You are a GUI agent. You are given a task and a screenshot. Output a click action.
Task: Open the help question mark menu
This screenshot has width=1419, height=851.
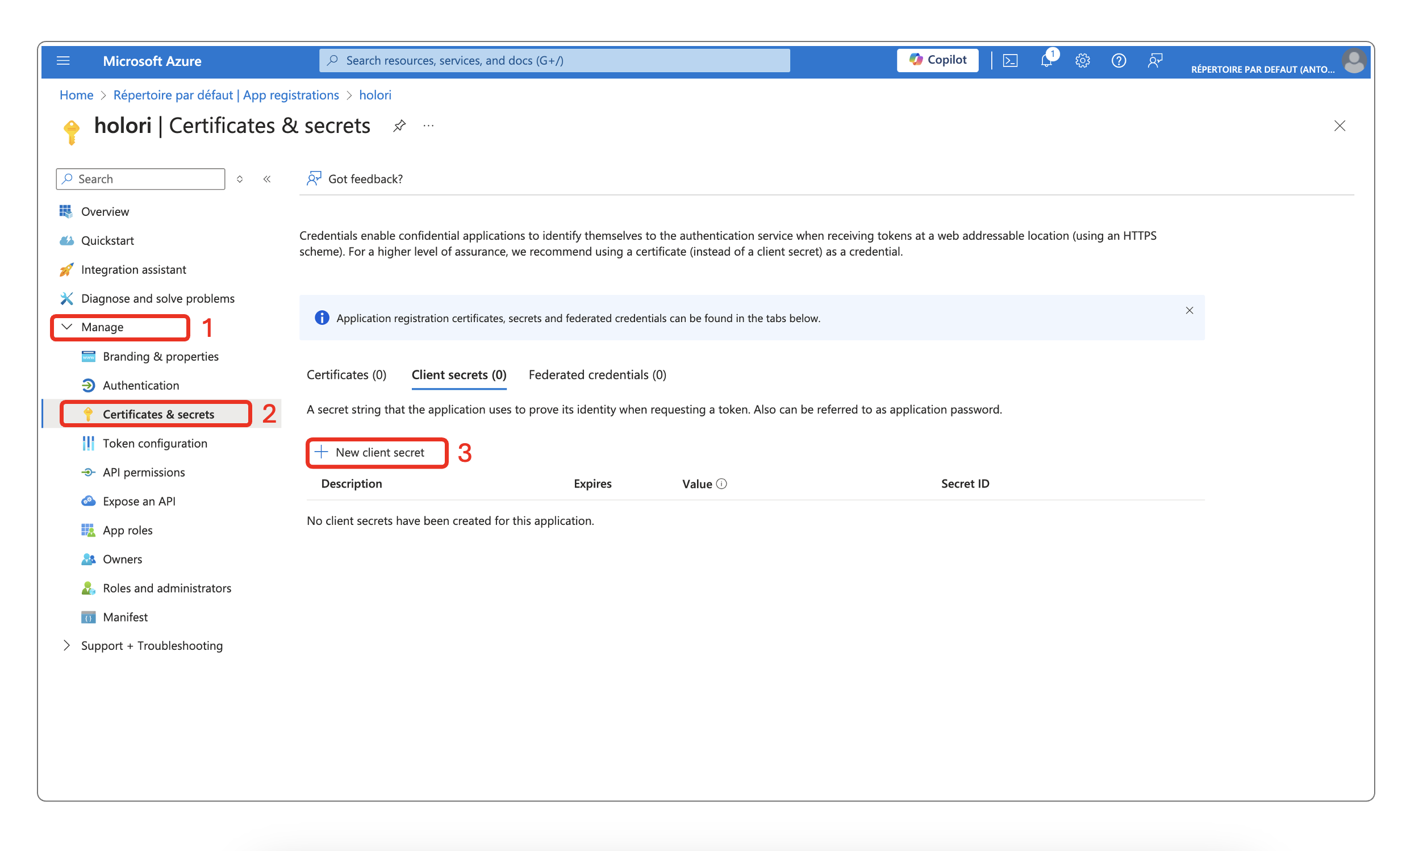(x=1118, y=61)
